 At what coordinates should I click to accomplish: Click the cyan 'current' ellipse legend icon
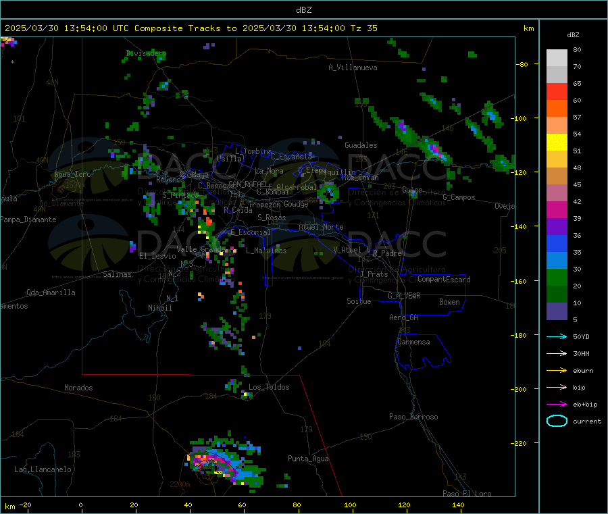[557, 421]
